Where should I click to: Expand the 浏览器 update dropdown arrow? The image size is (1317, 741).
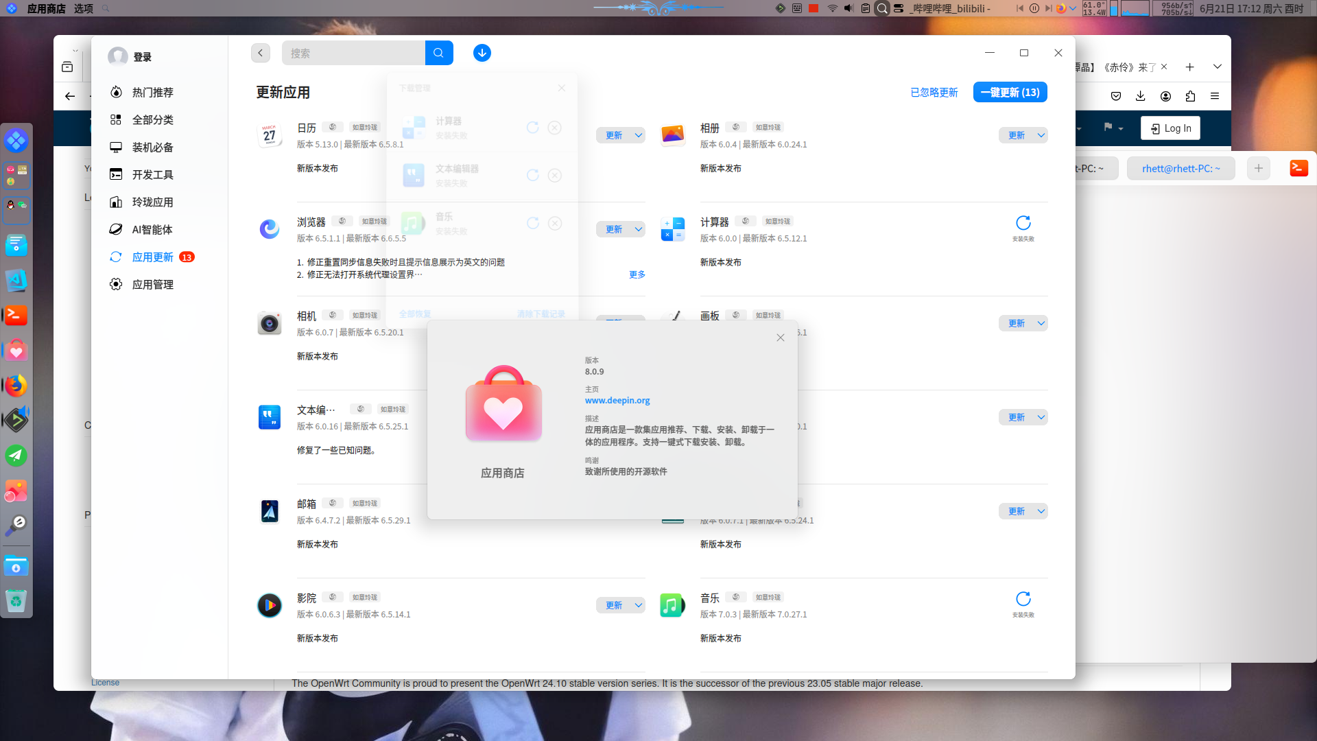click(x=639, y=229)
